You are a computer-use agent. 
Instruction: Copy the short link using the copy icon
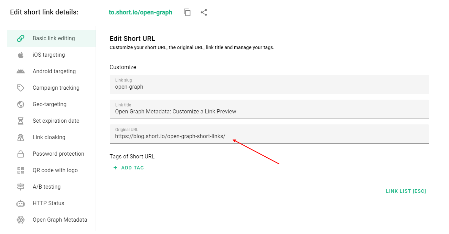187,12
